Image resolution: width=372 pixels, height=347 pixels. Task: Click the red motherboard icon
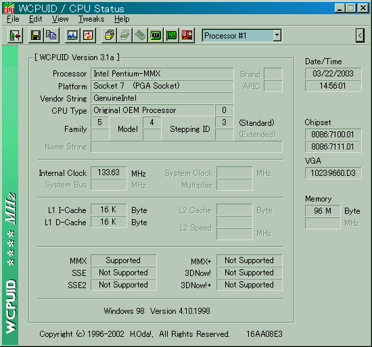[187, 36]
